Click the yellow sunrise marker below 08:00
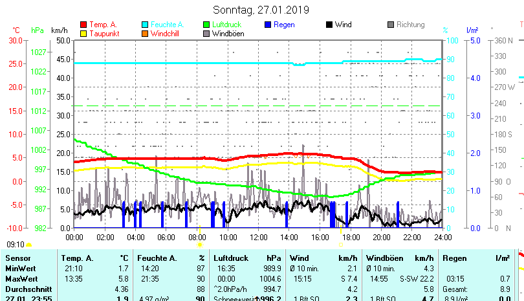This screenshot has height=301, width=524. [x=200, y=244]
